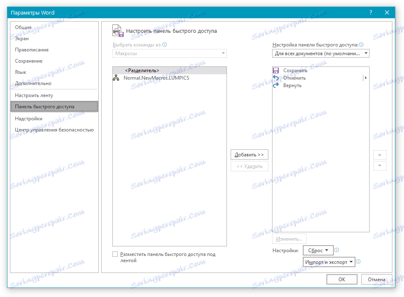Select Normal.NewMacros.LUMPICS in the command list

(170, 78)
